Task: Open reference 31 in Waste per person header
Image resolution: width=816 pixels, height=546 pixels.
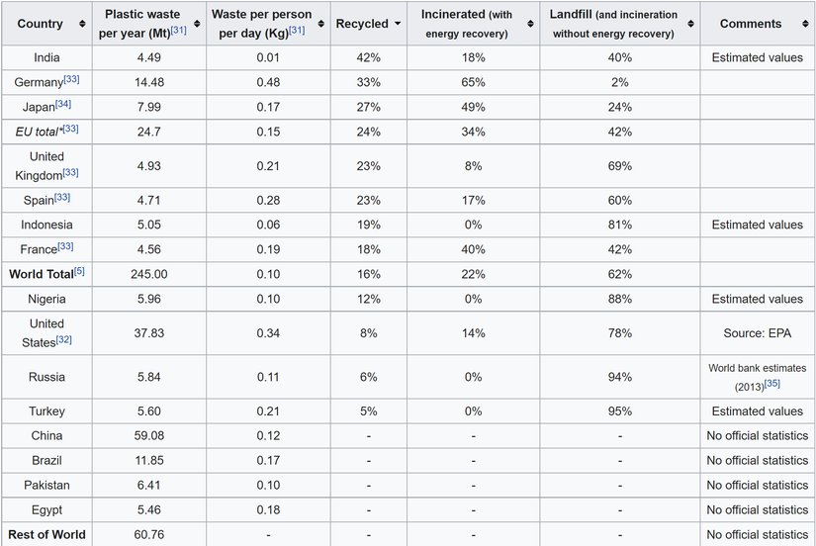Action: pos(296,31)
